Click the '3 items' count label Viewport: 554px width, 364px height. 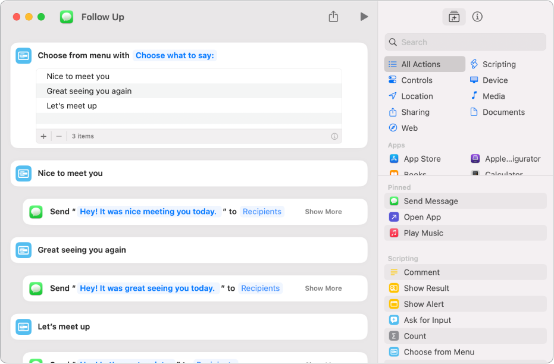[83, 136]
